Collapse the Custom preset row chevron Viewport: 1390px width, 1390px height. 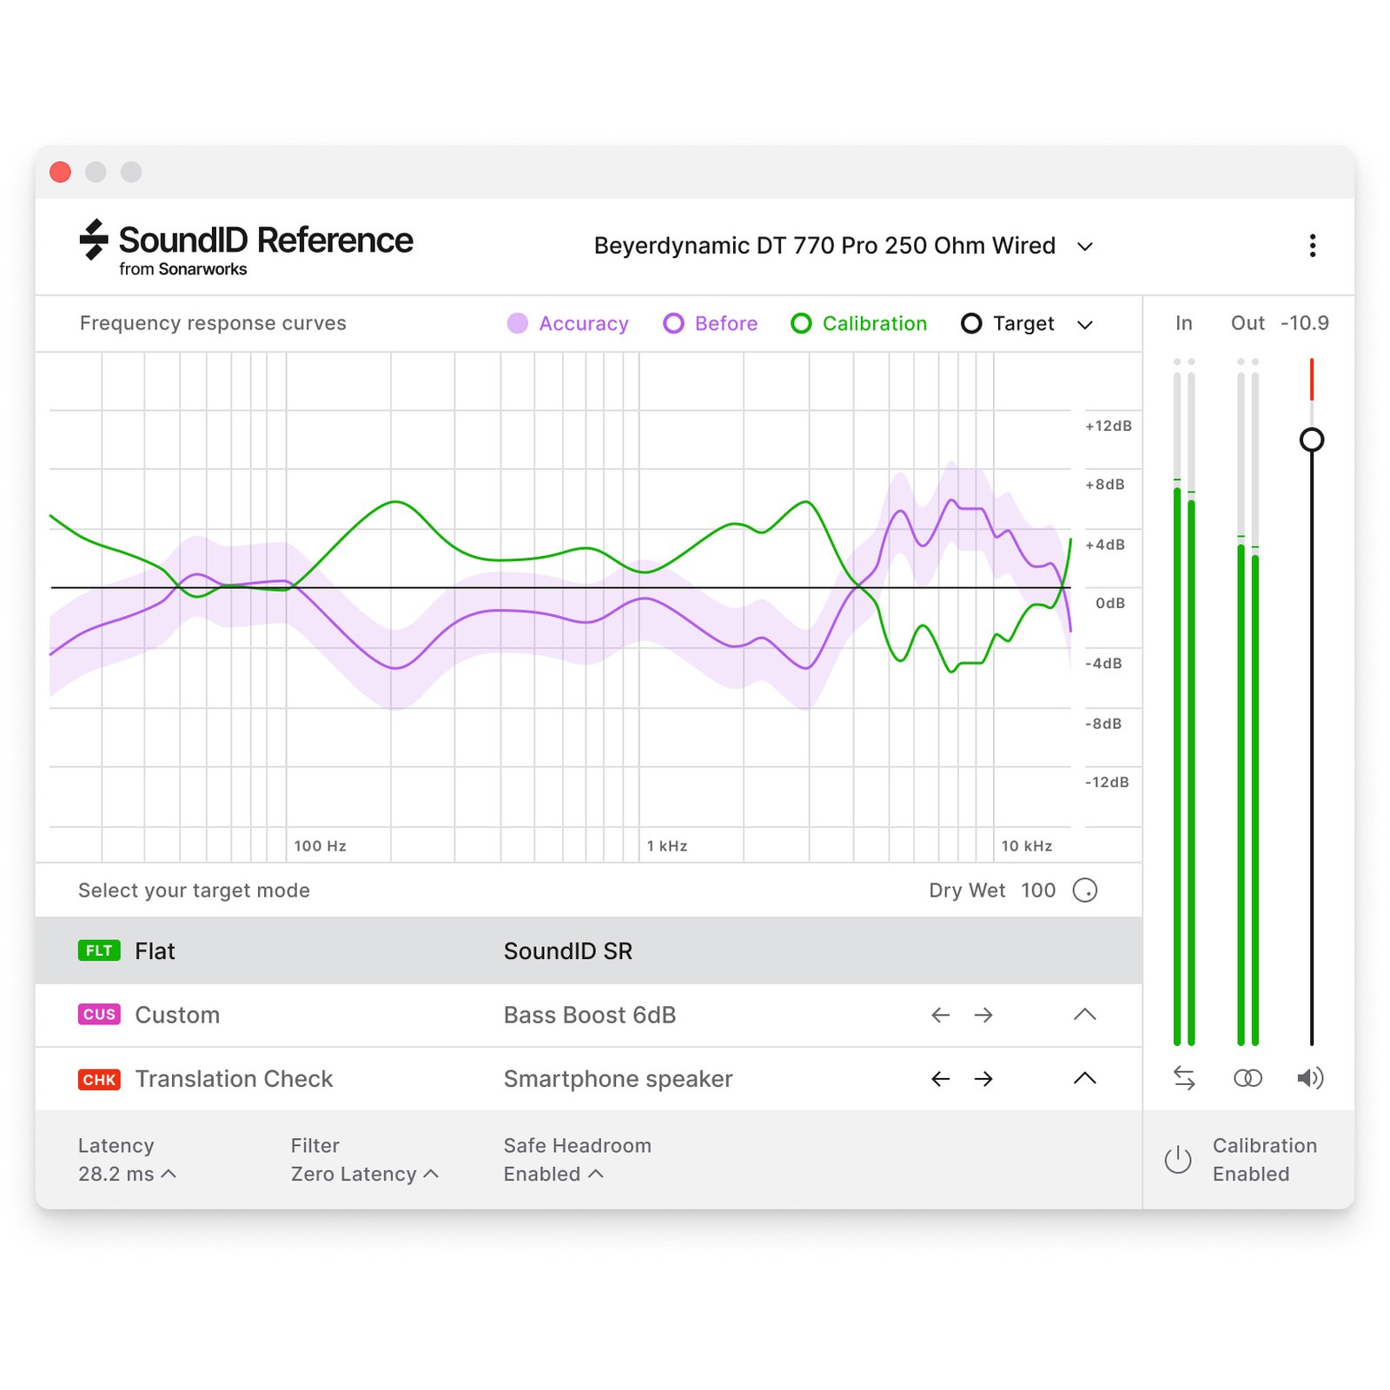[x=1084, y=1015]
